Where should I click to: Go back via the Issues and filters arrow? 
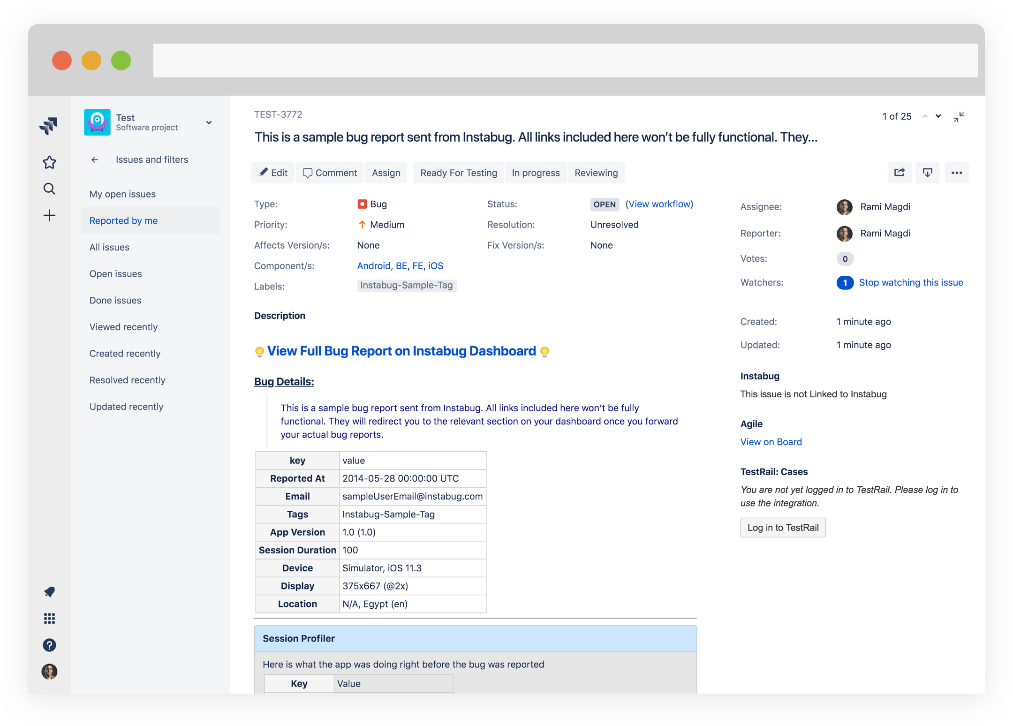(x=94, y=159)
